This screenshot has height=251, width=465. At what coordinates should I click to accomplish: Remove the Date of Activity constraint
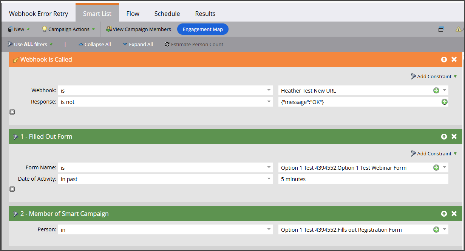(12, 189)
